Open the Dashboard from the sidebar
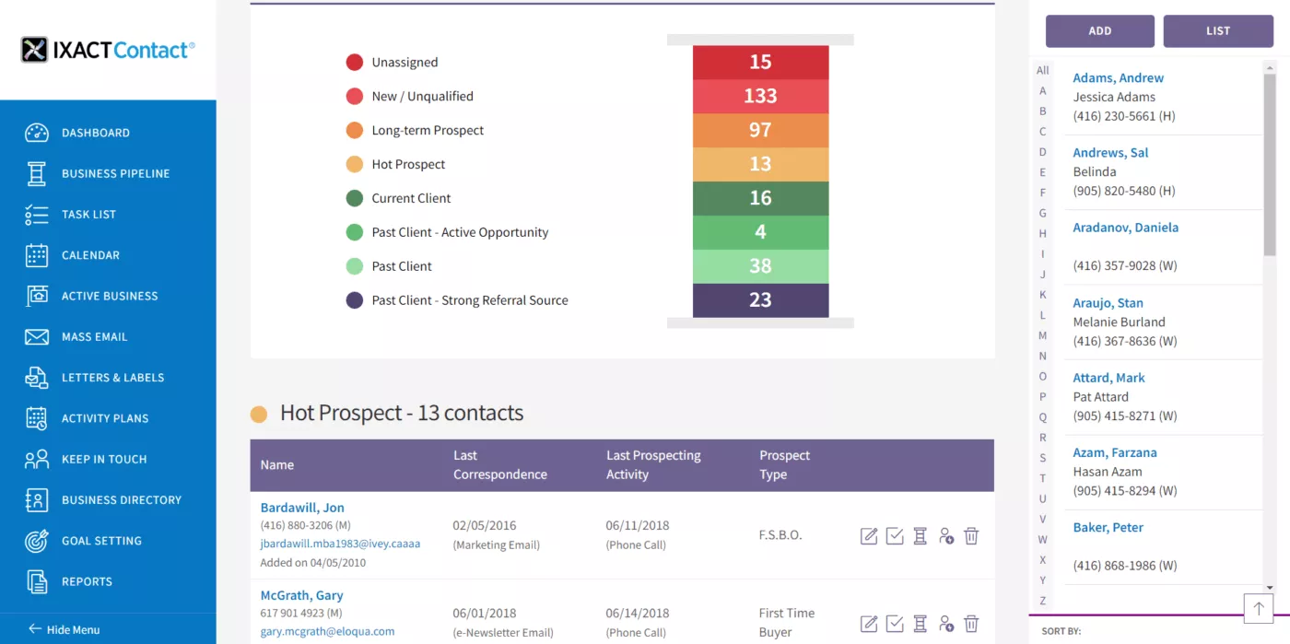 click(95, 133)
